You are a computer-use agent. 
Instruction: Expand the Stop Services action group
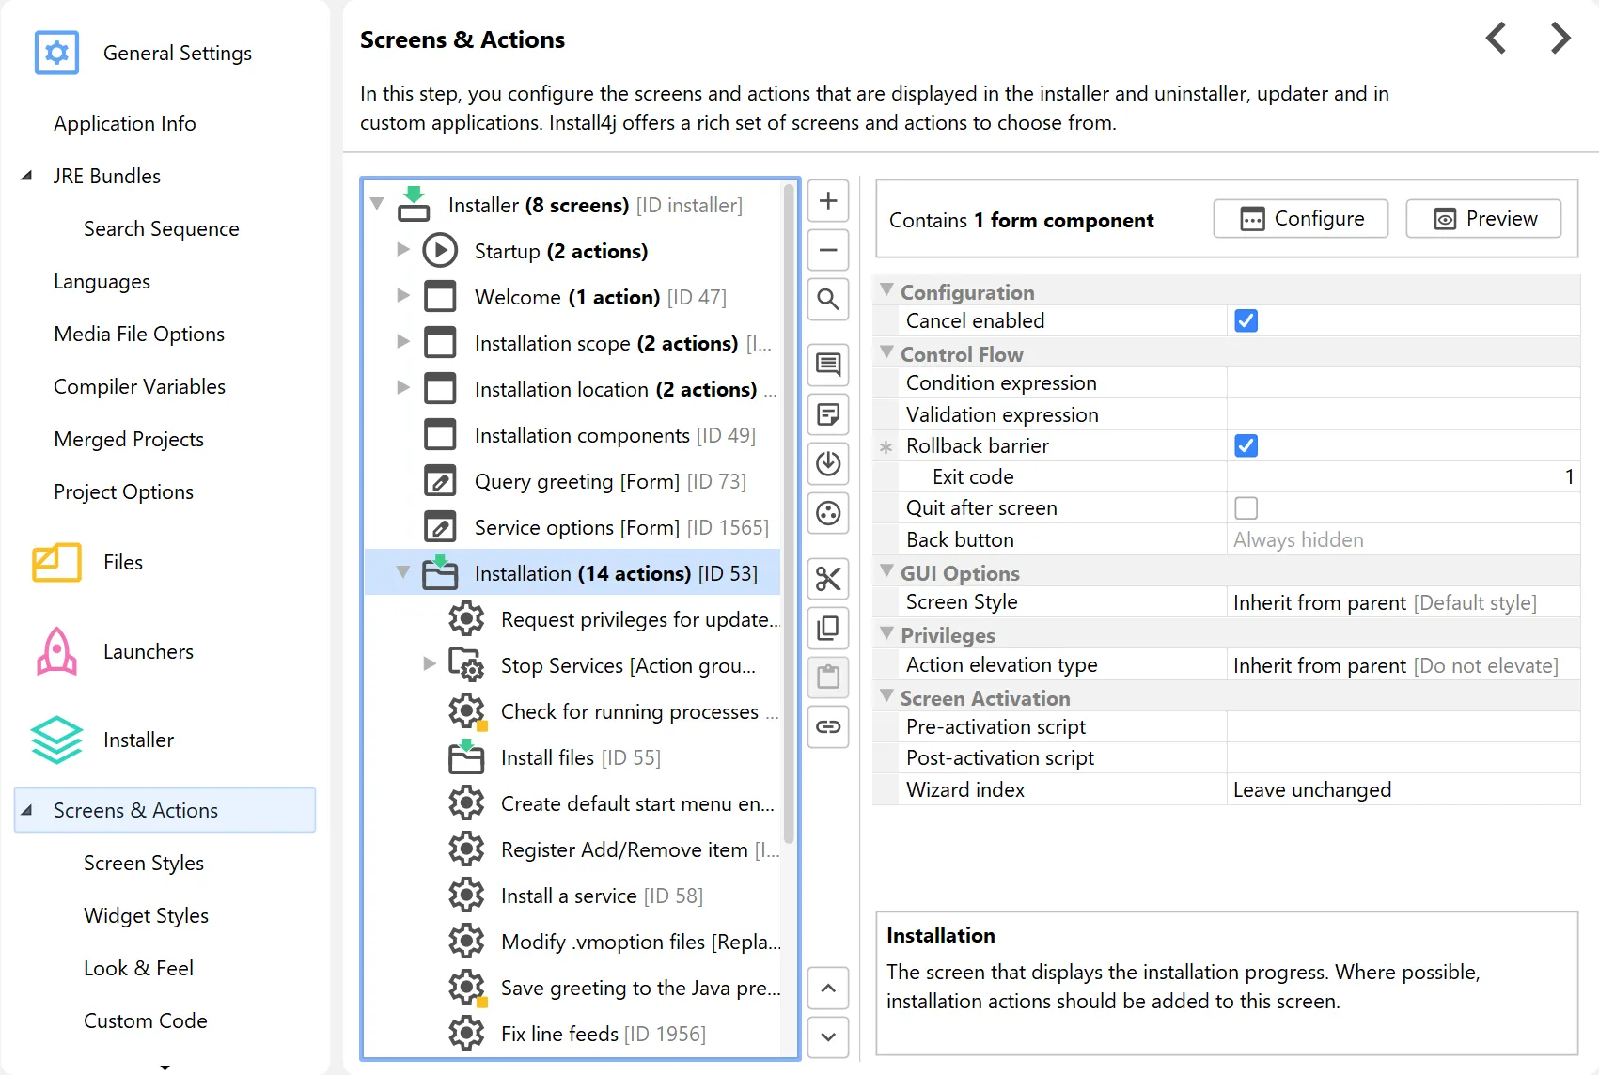(x=430, y=663)
